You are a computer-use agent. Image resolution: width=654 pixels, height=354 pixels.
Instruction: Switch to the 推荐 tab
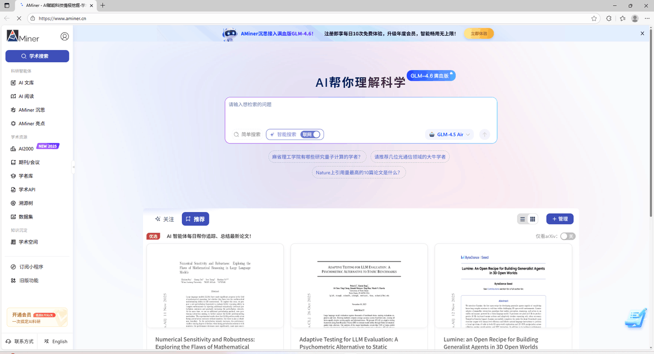point(195,219)
